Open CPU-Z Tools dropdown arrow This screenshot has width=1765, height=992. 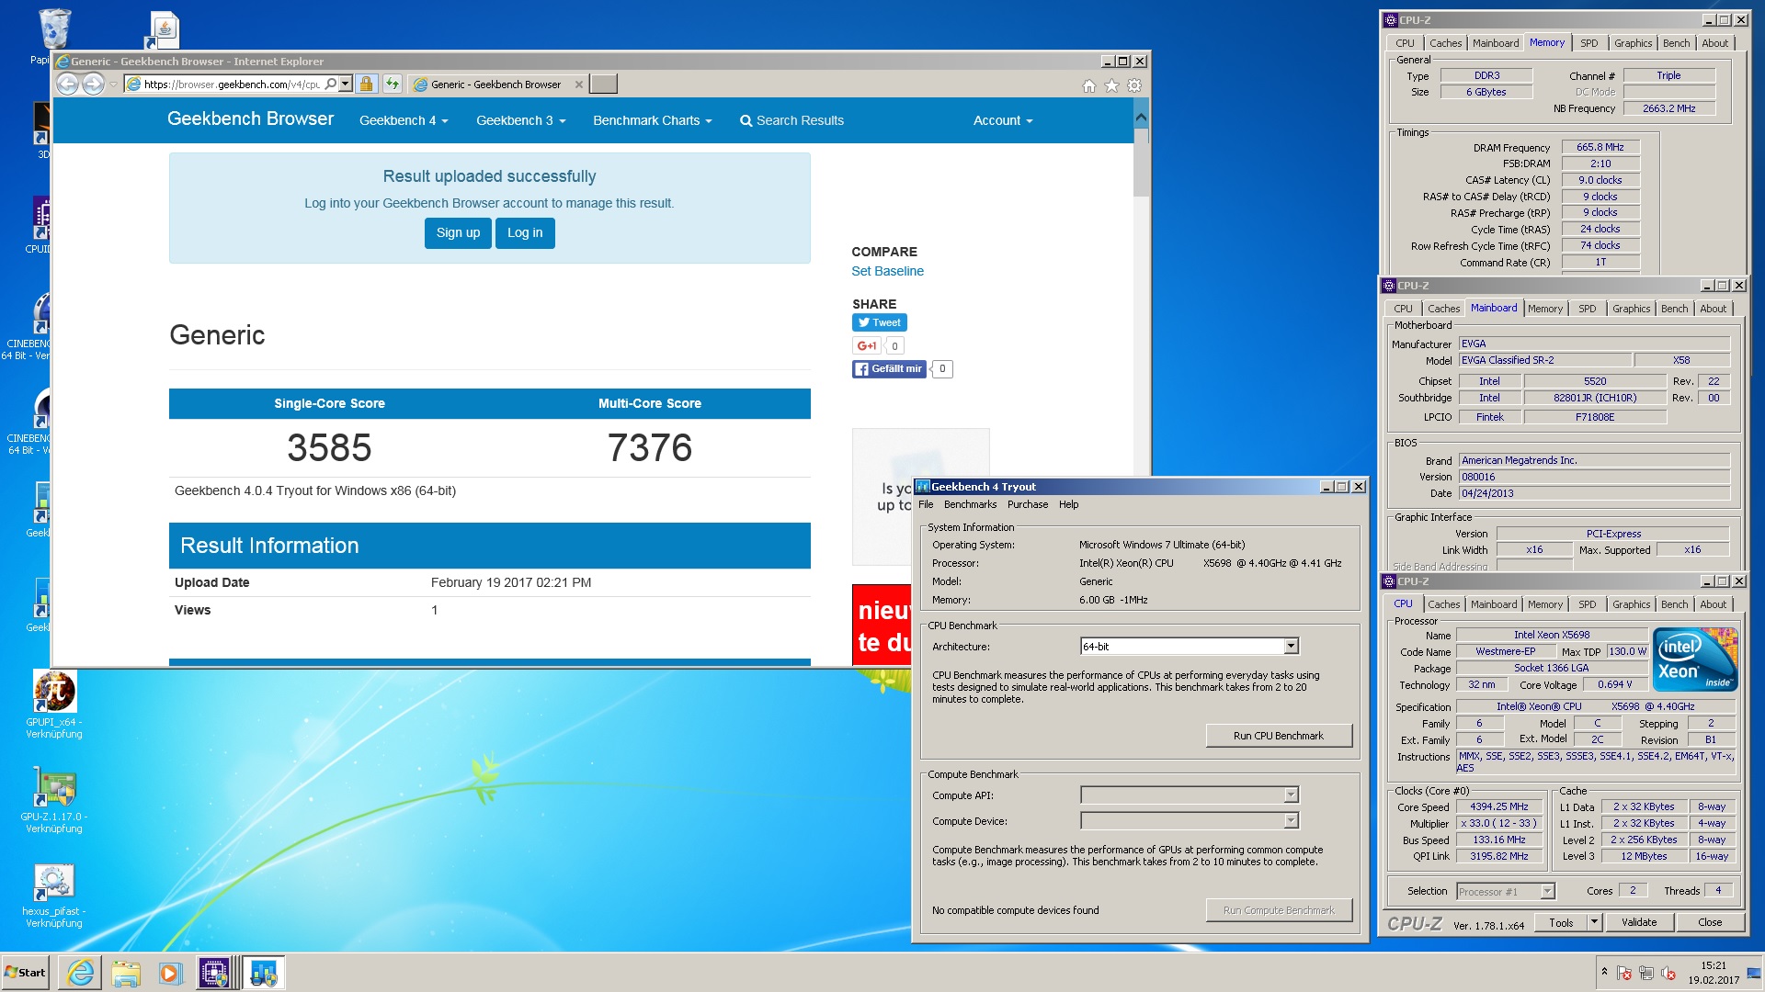1595,922
